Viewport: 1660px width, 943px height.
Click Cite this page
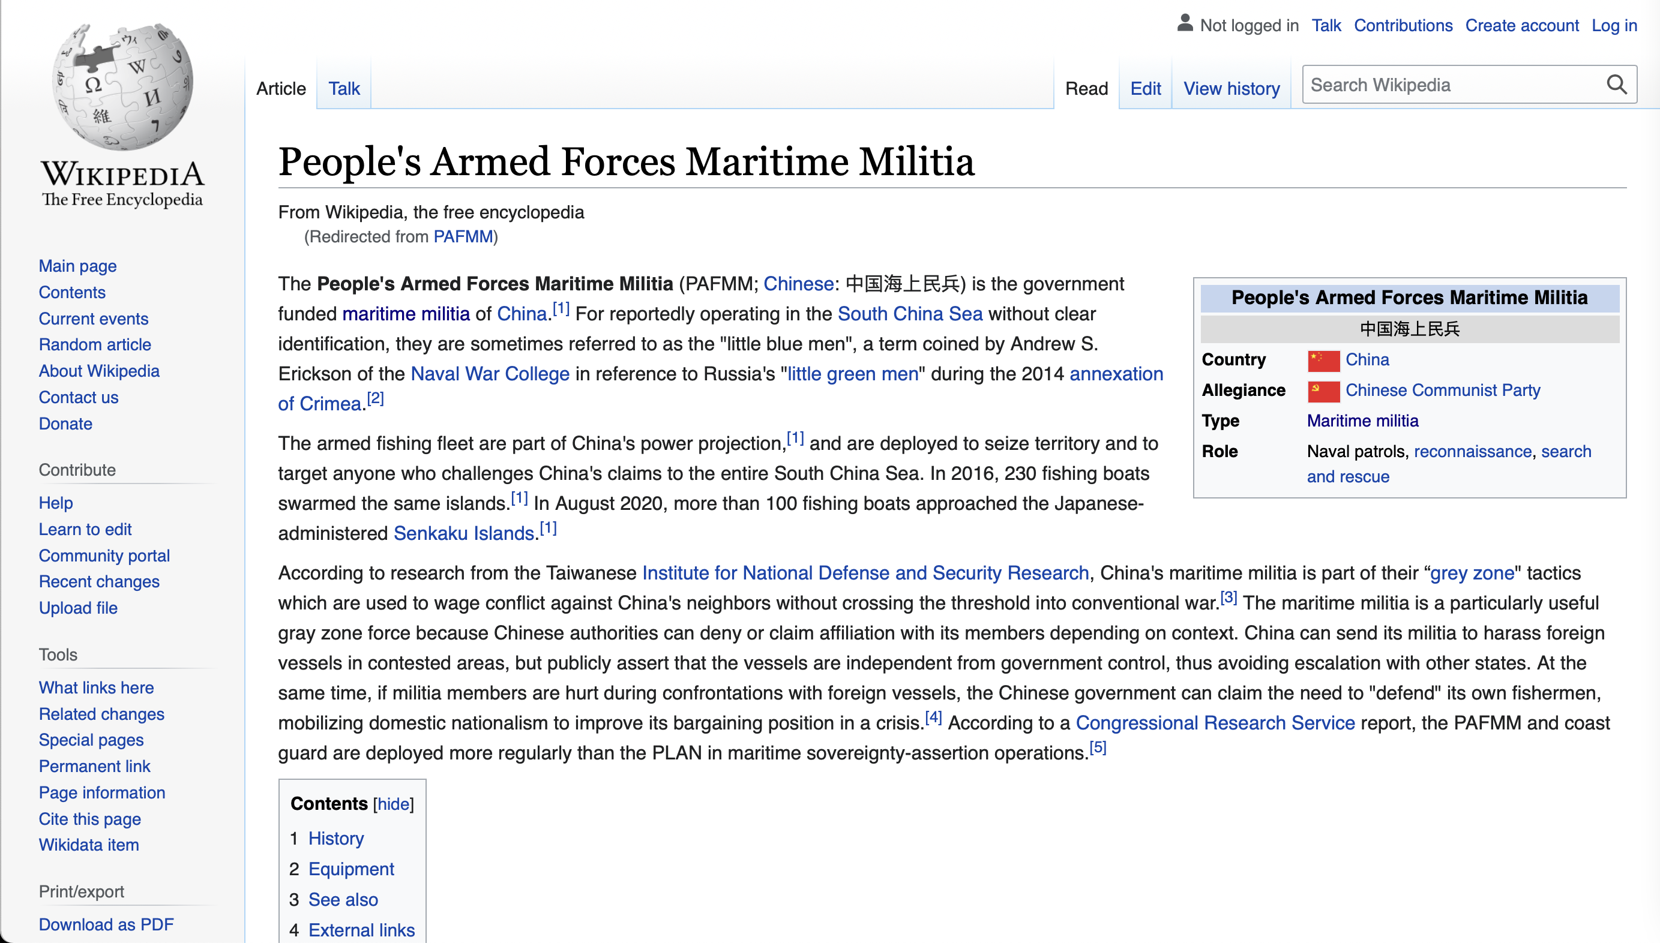point(89,819)
